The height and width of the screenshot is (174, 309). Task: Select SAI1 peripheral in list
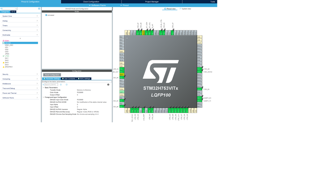click(7, 58)
